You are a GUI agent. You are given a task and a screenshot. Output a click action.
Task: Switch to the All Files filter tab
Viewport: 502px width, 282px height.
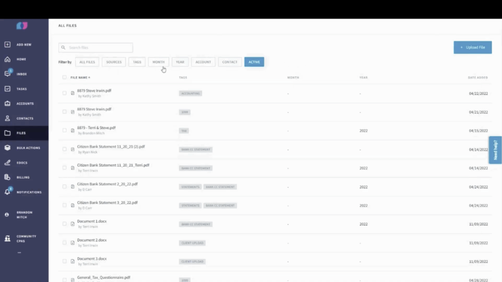click(87, 62)
